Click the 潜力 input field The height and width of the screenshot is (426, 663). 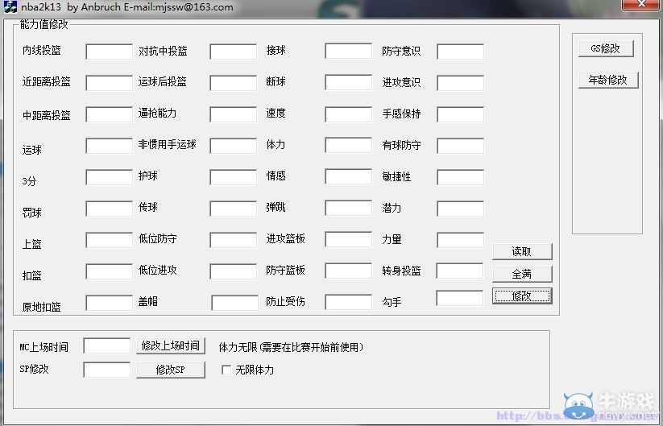click(x=461, y=209)
